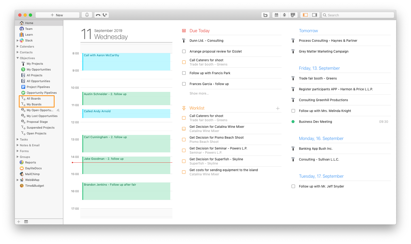Screen dimensions: 411x244
Task: Click the Search field
Action: 358,15
